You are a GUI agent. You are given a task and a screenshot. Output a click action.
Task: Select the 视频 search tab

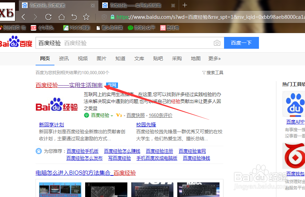[x=83, y=58]
